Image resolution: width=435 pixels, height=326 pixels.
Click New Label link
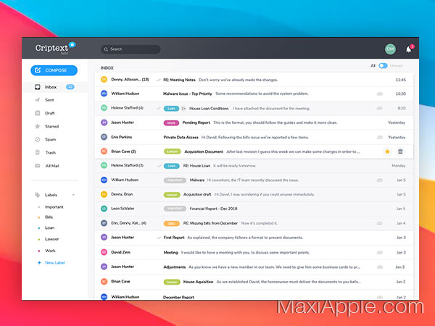[54, 262]
